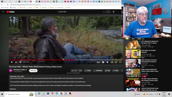Create a clip with Clip button
The width and height of the screenshot is (172, 97).
click(x=107, y=71)
